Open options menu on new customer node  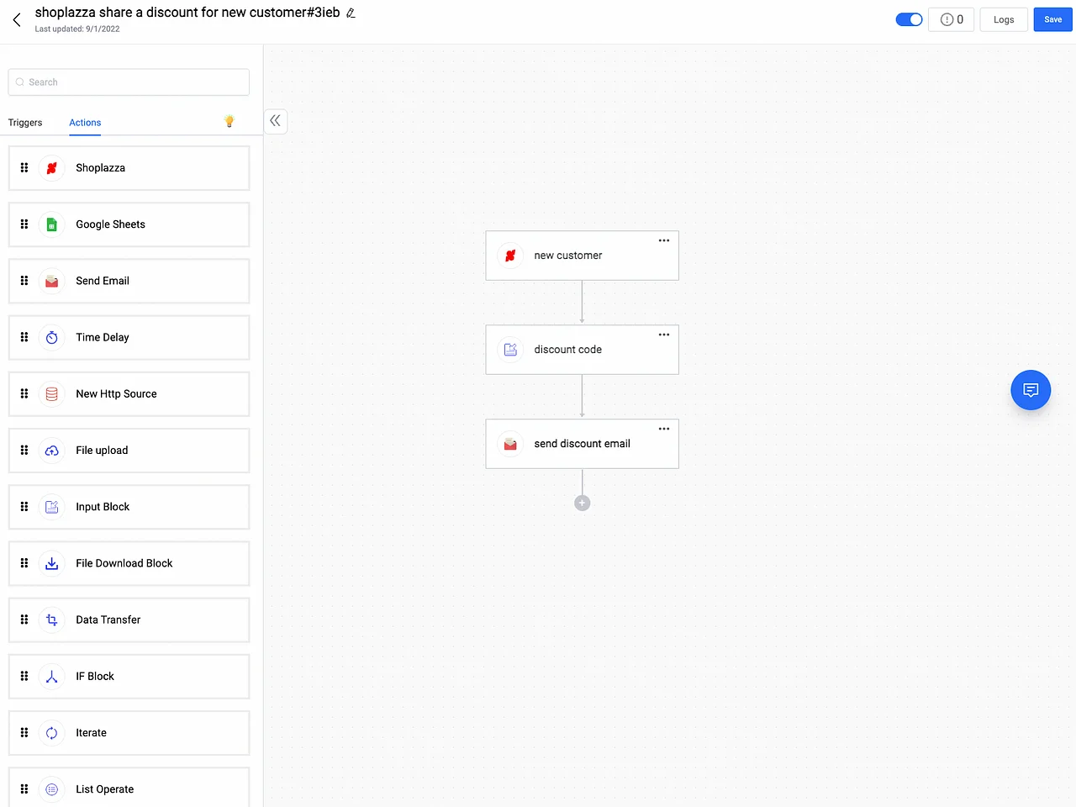663,240
